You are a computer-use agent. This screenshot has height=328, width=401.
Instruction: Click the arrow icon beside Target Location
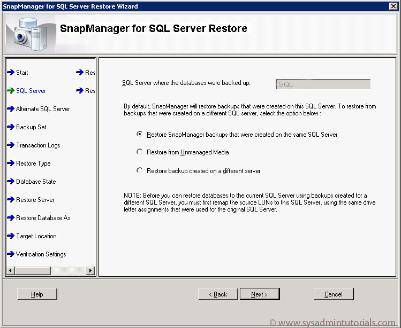(x=11, y=236)
